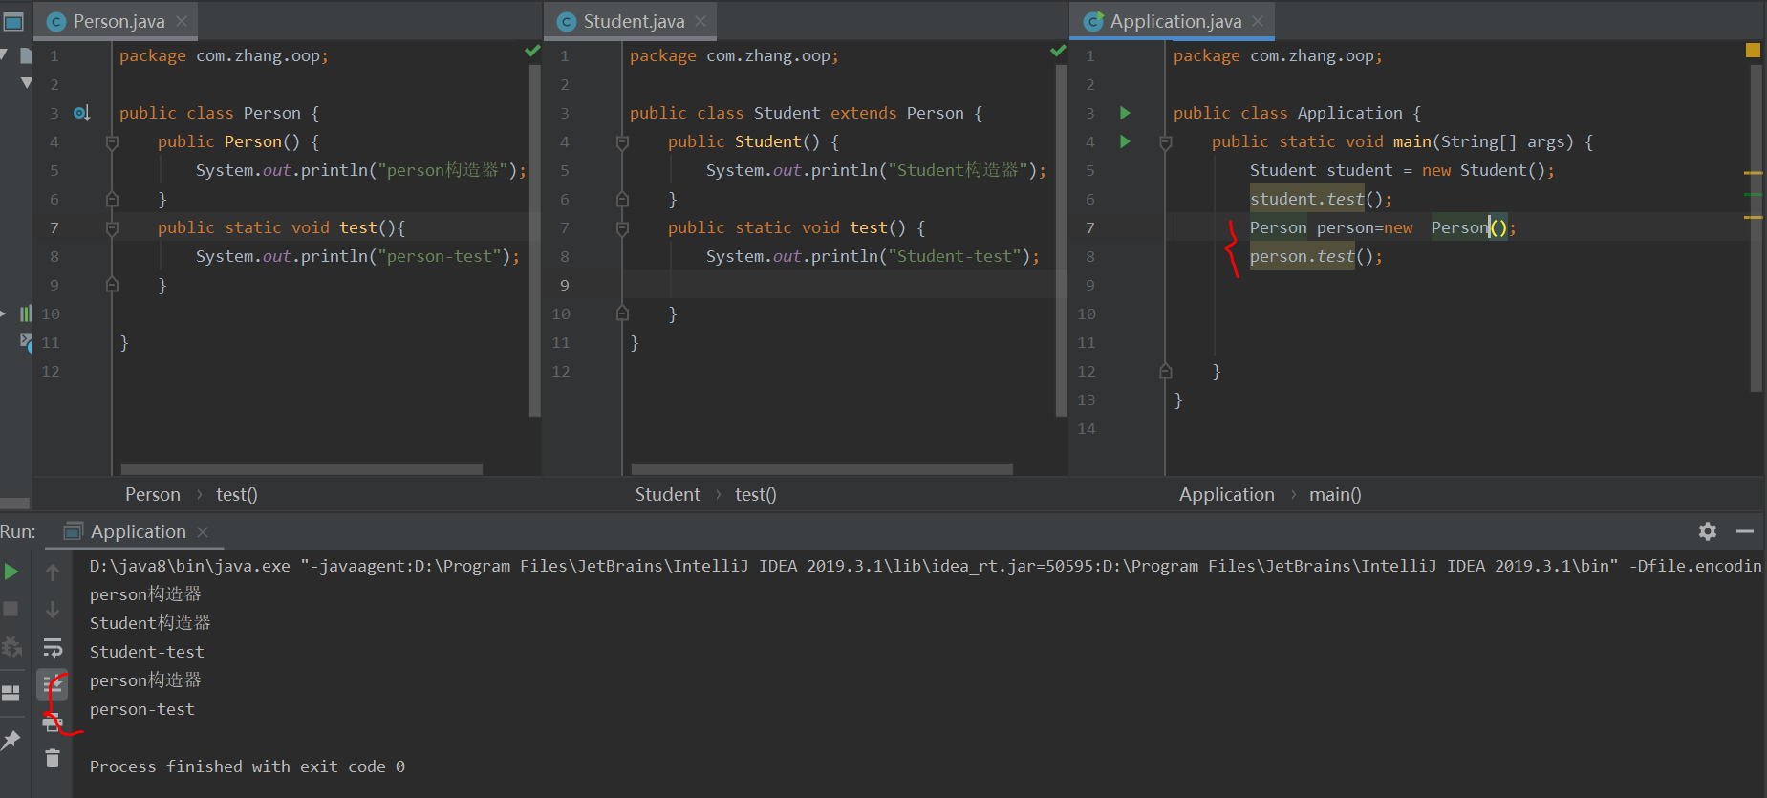Click 'Student构造器' line in console output

pos(150,623)
